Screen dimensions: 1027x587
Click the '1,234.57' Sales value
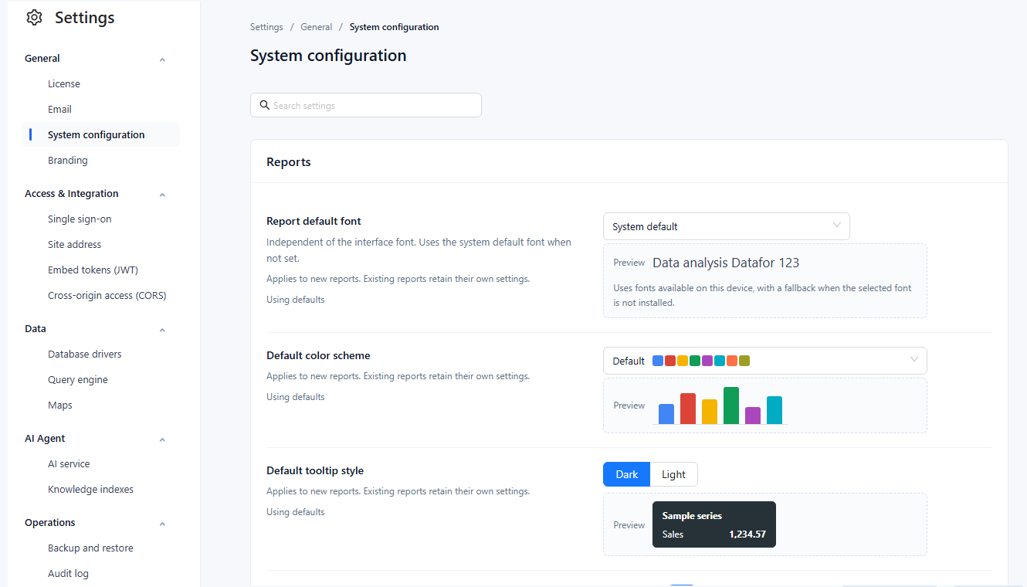(x=747, y=534)
